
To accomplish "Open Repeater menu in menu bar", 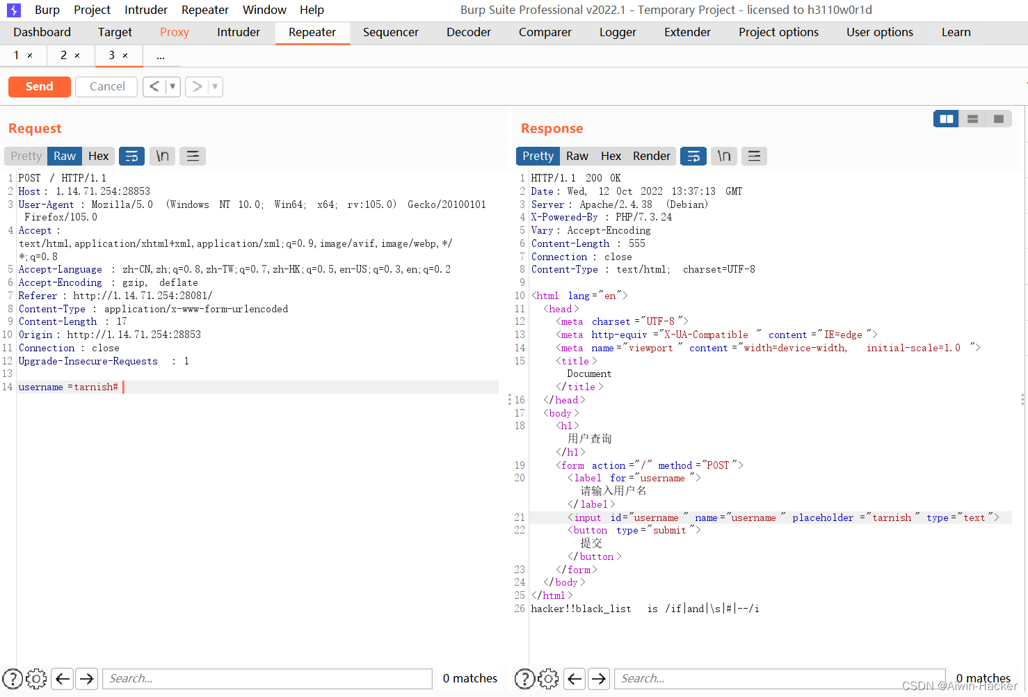I will click(x=205, y=10).
